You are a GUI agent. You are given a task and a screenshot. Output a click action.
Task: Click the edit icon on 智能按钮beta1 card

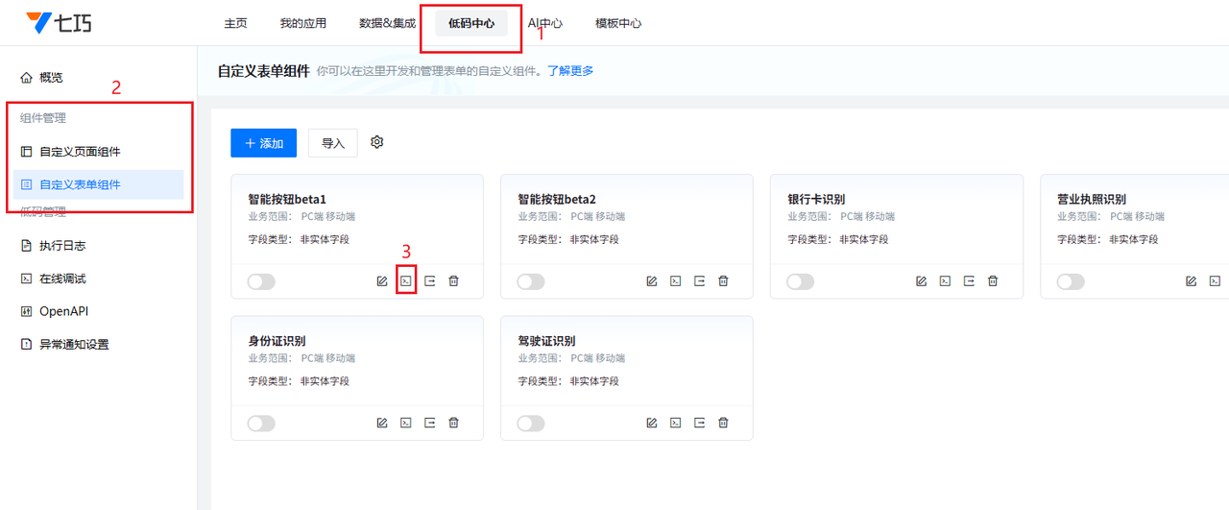[x=382, y=281]
